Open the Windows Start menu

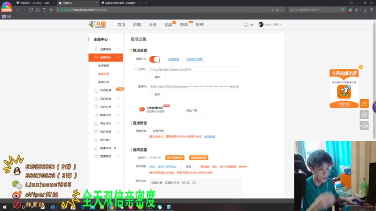[x=5, y=207]
